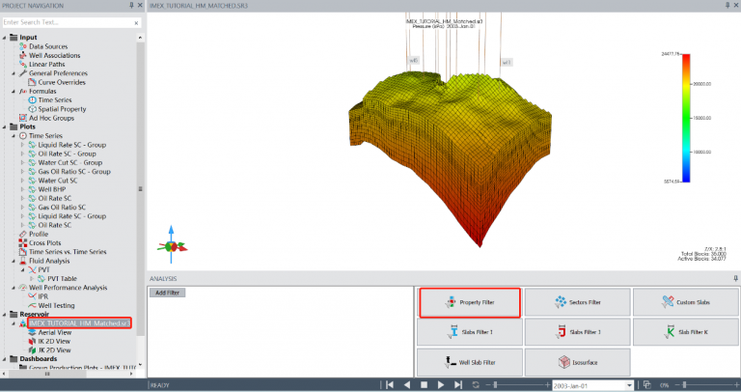Toggle animation loop button
This screenshot has width=741, height=392.
point(476,384)
